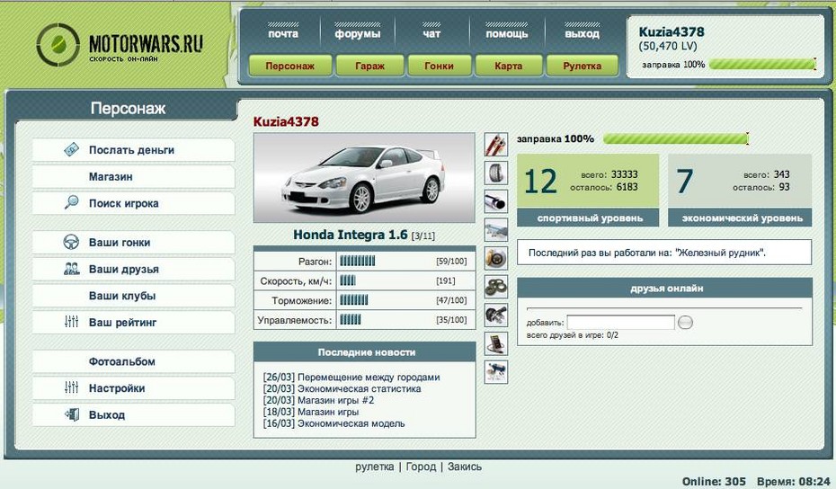The height and width of the screenshot is (489, 836).
Task: Open the Персонаж tab
Action: pyautogui.click(x=290, y=67)
